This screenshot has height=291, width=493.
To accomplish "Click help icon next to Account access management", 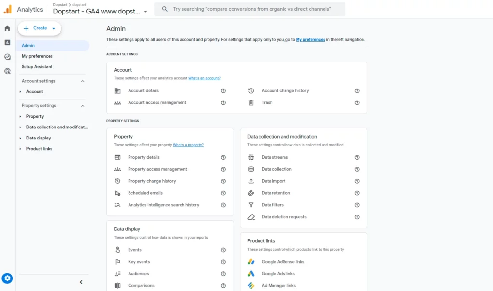I will tap(223, 103).
